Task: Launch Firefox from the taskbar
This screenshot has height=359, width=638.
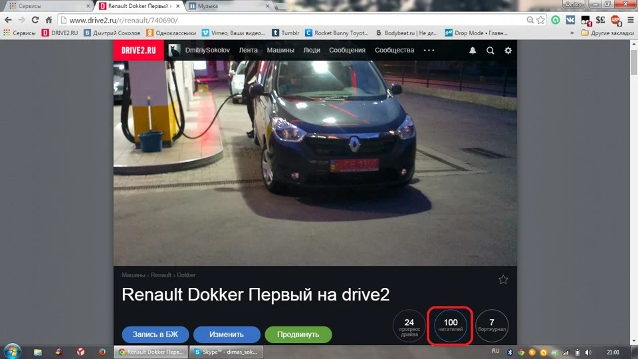Action: pos(102,352)
